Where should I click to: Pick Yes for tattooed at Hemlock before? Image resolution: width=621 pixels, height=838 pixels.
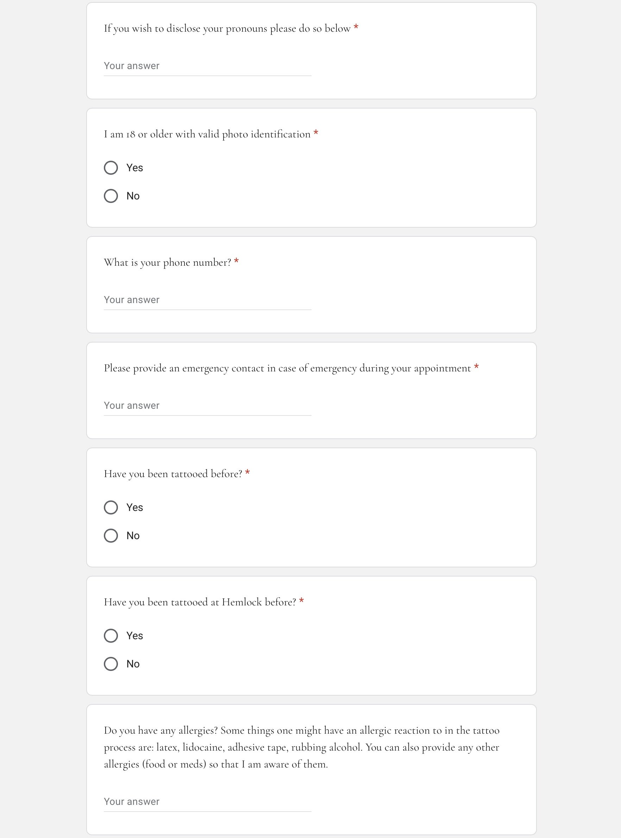[x=111, y=636]
